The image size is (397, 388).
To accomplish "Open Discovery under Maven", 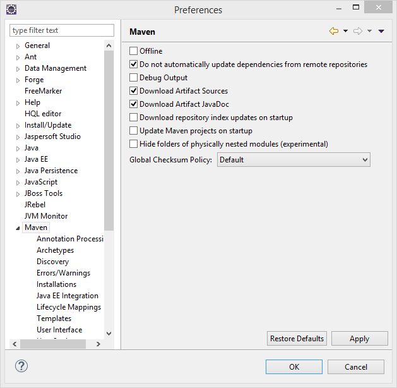I will (x=52, y=262).
